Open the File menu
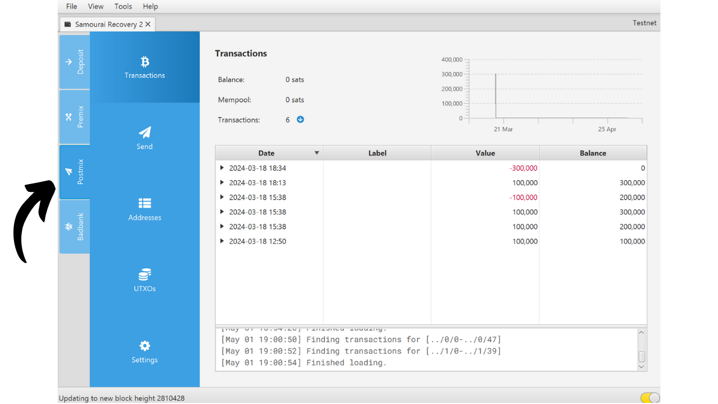 pyautogui.click(x=72, y=6)
